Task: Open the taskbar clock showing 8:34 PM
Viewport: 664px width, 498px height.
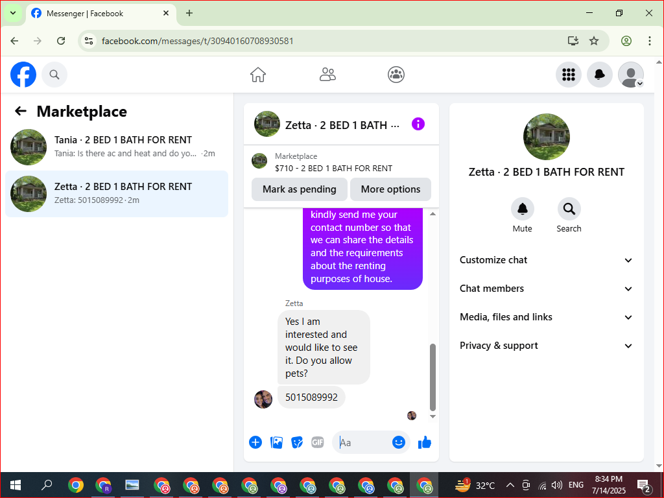Action: tap(609, 485)
